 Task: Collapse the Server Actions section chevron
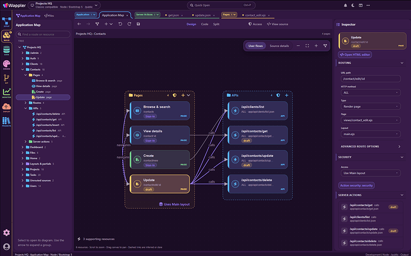click(402, 195)
